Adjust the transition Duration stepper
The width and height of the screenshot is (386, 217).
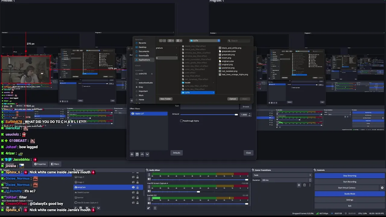(310, 180)
